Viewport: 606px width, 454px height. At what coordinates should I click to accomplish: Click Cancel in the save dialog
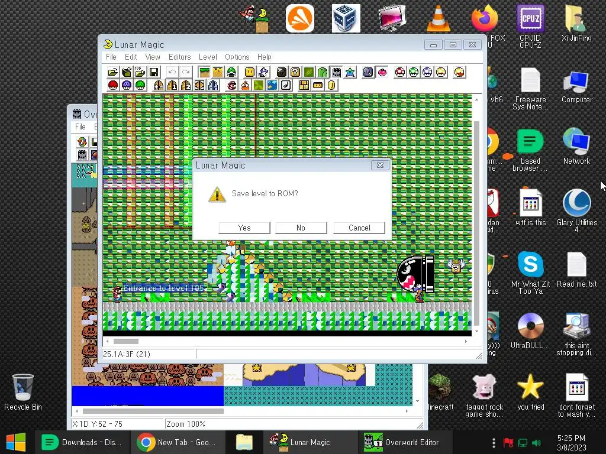click(359, 228)
